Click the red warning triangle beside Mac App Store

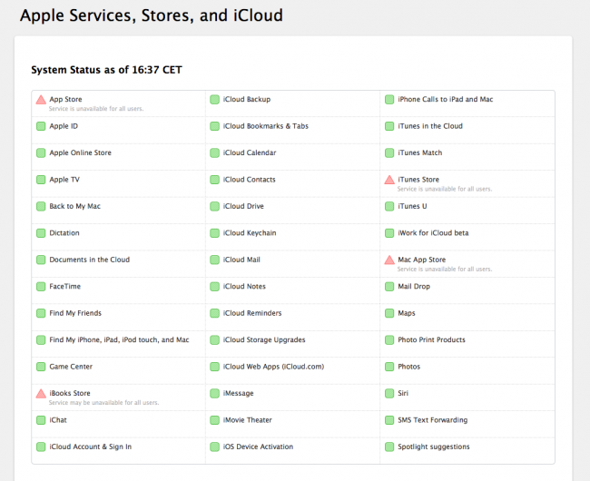(x=389, y=260)
